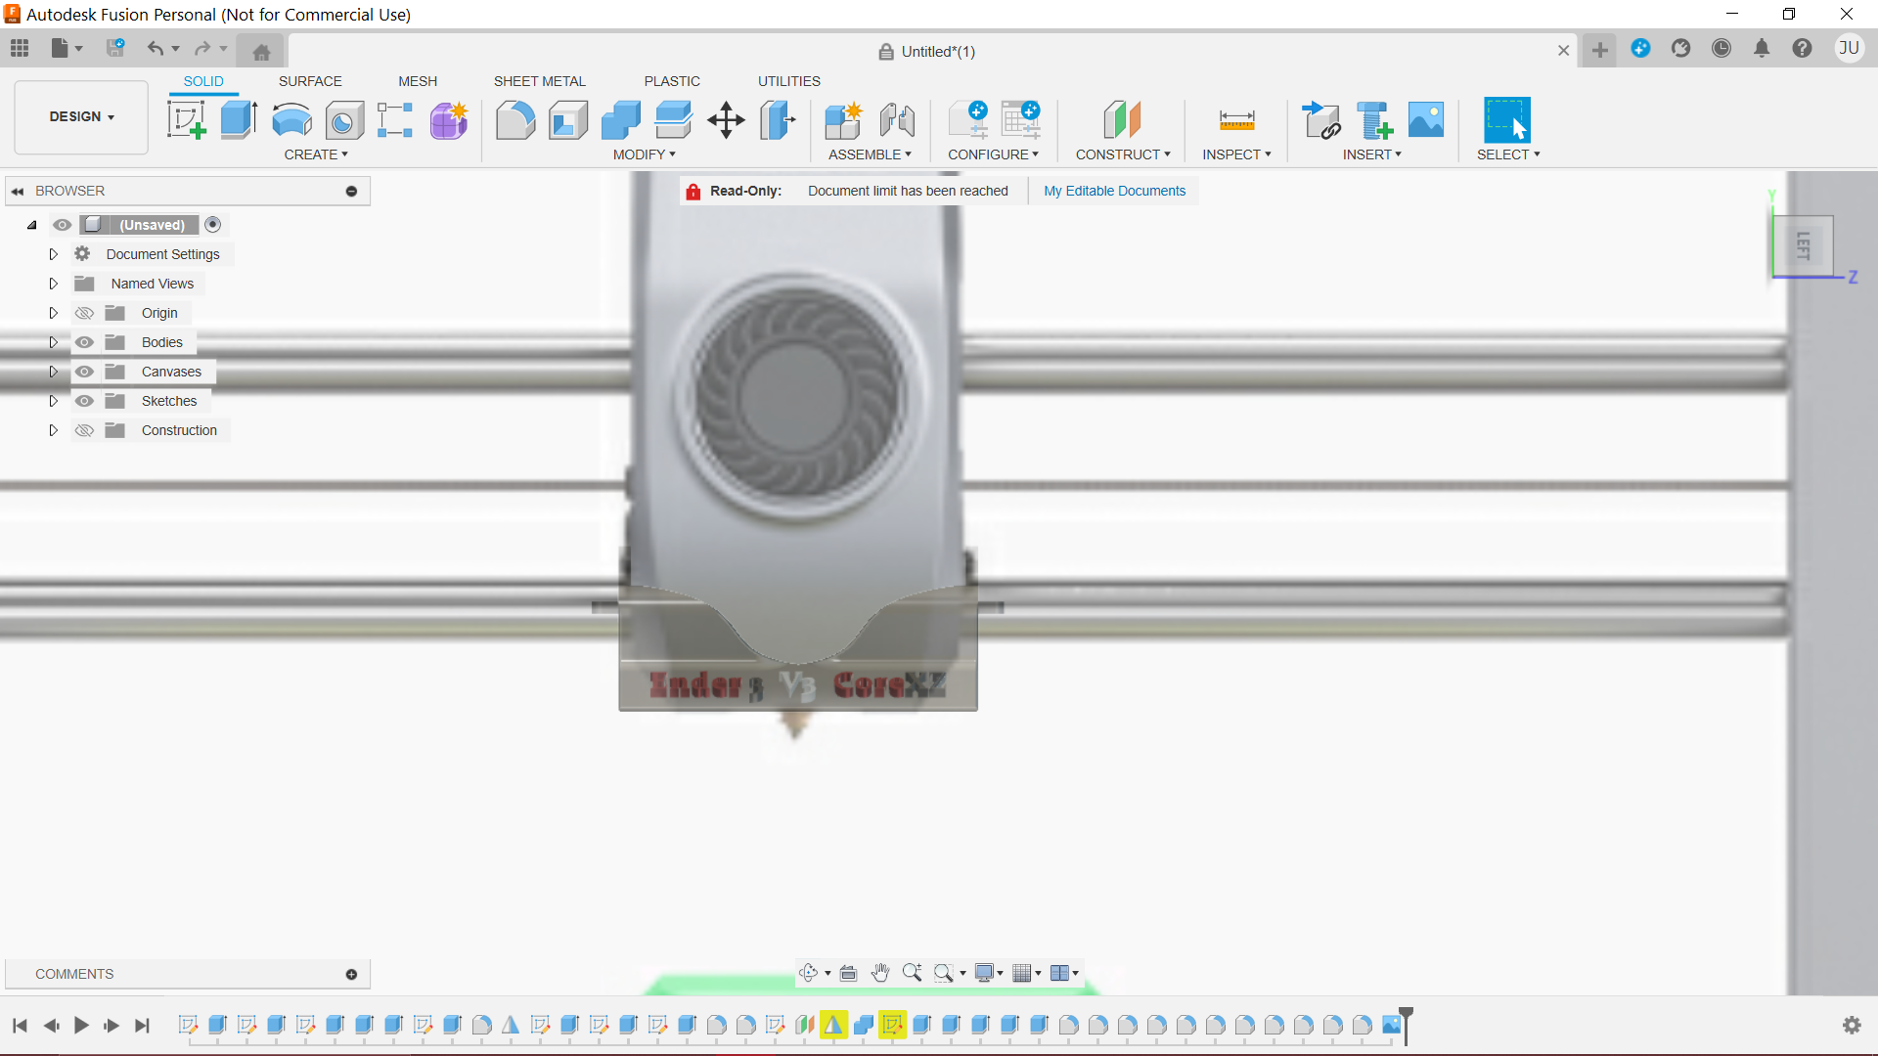Save the document with Save icon
This screenshot has width=1878, height=1056.
tap(115, 48)
